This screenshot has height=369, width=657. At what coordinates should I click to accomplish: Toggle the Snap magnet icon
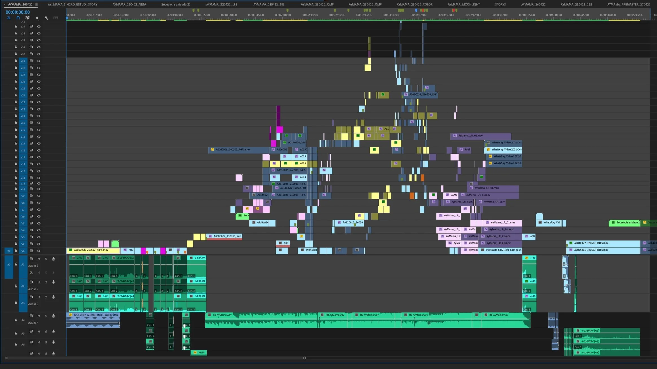click(18, 18)
